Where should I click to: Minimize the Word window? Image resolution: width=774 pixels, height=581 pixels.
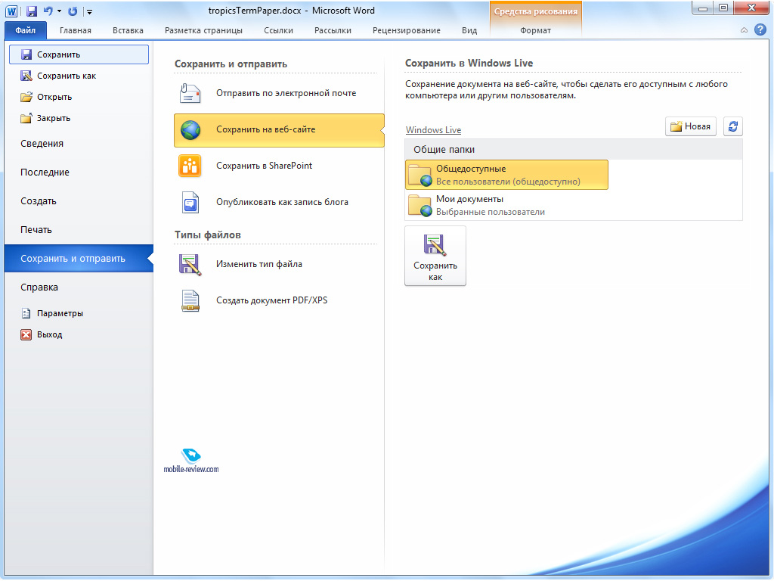coord(702,8)
